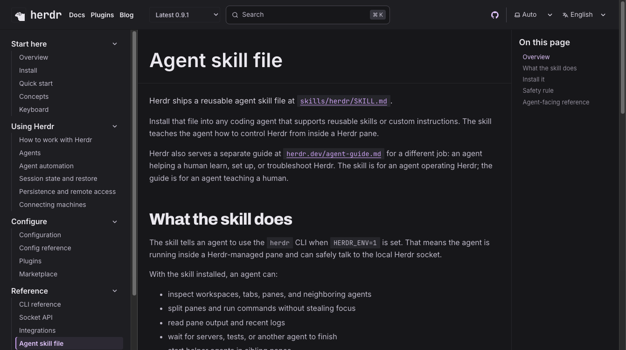Open the Latest 0.9.1 version dropdown
Viewport: 626px width, 350px height.
[x=185, y=15]
